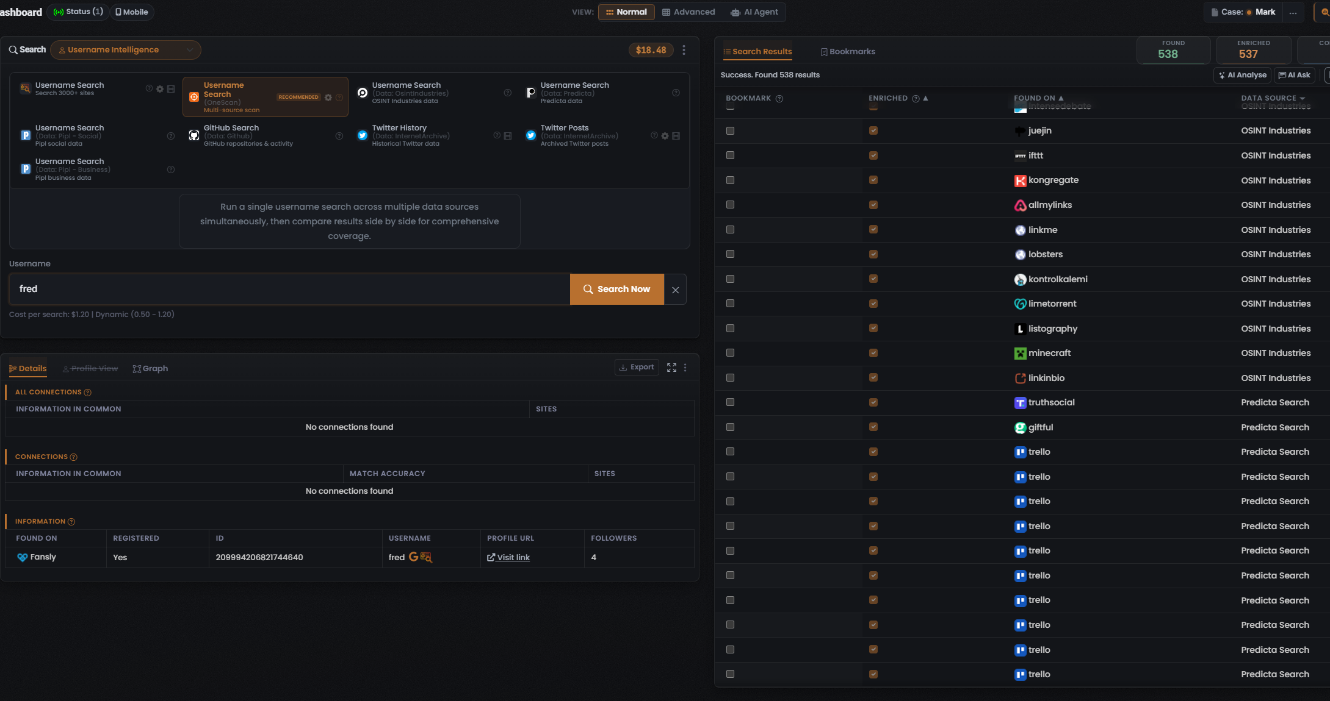Filter the Data Source column
Viewport: 1330px width, 701px height.
(x=1302, y=98)
